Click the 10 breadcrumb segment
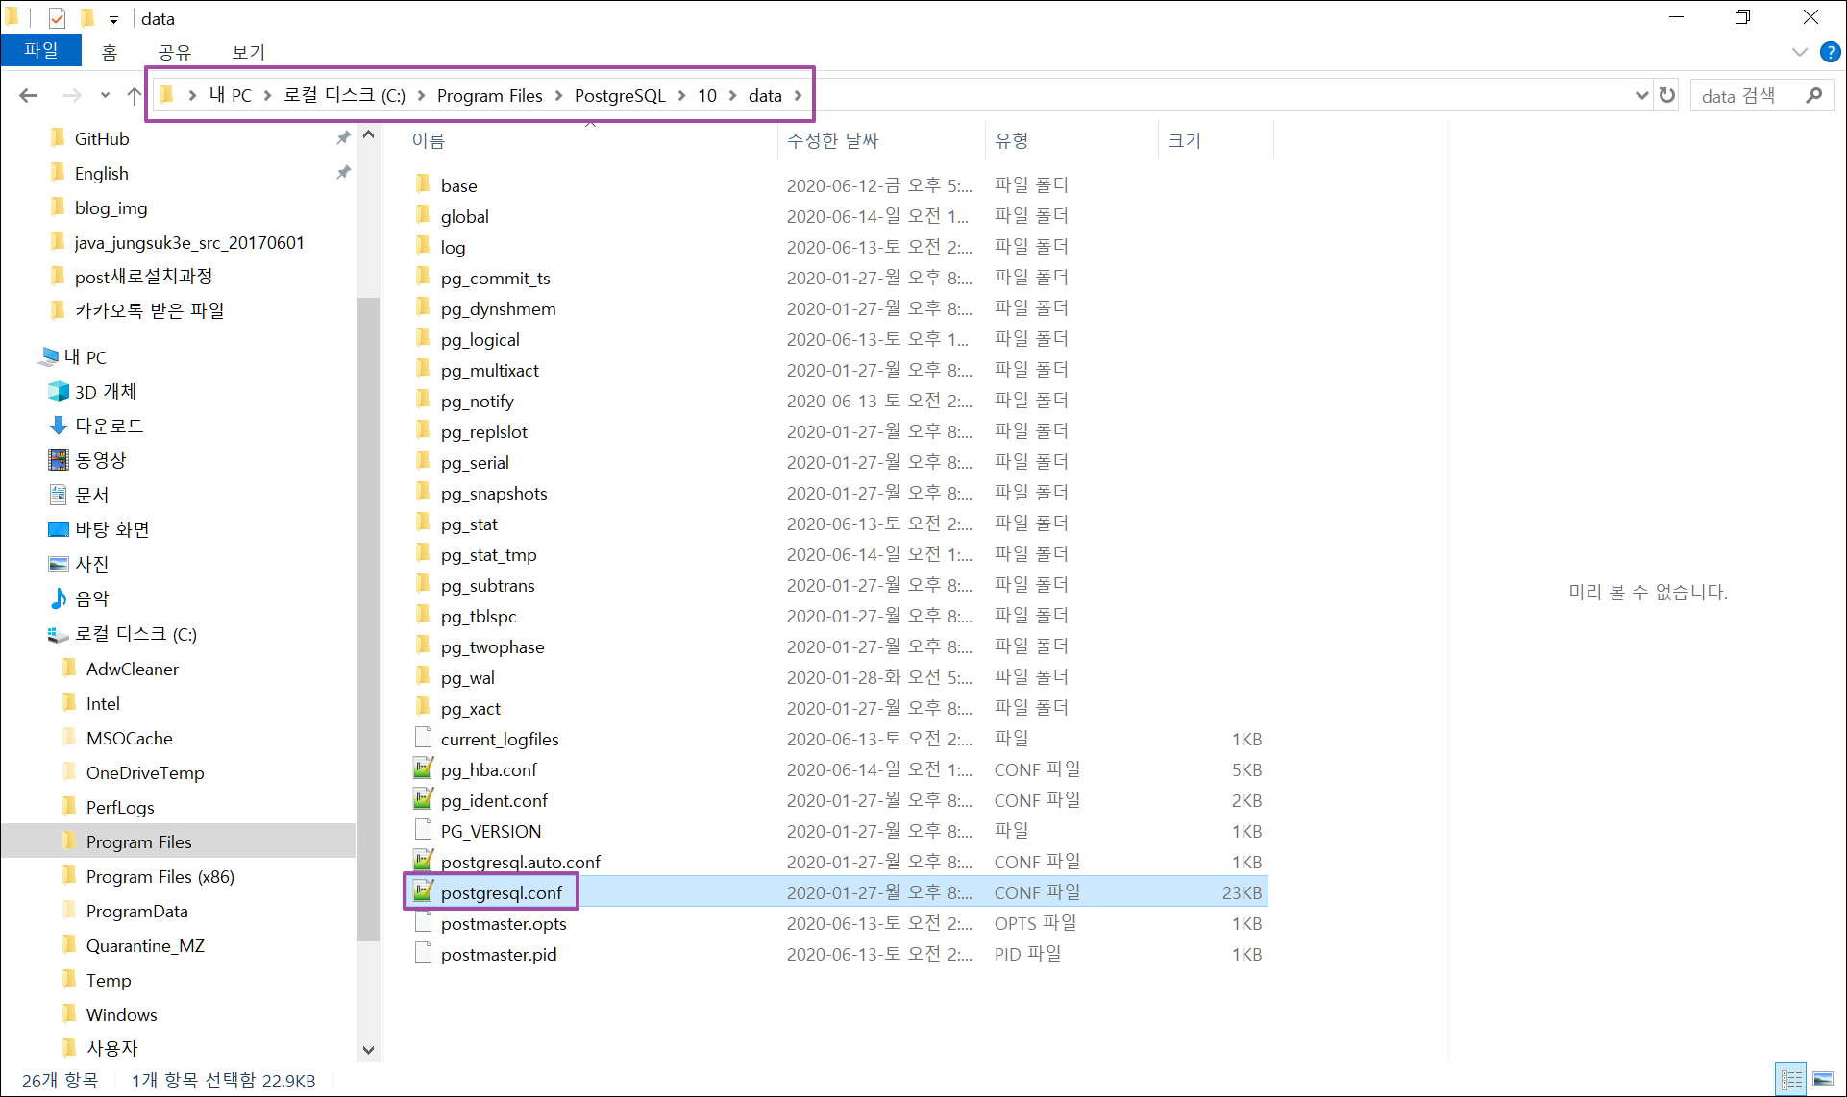Viewport: 1847px width, 1097px height. coord(707,95)
